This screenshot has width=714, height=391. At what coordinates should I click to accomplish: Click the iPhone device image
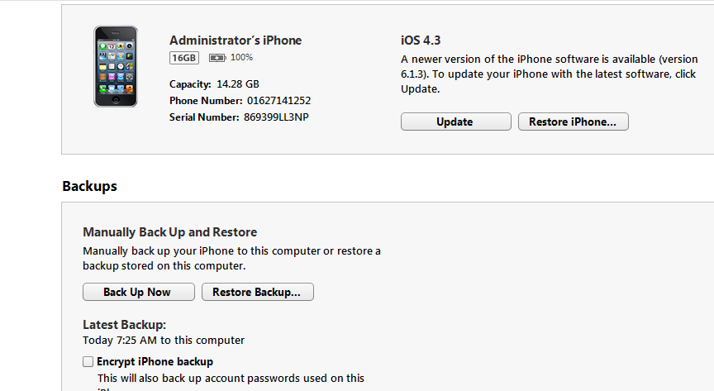tap(115, 66)
